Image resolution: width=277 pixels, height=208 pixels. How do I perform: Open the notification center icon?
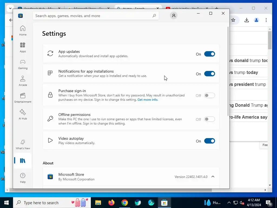269,203
